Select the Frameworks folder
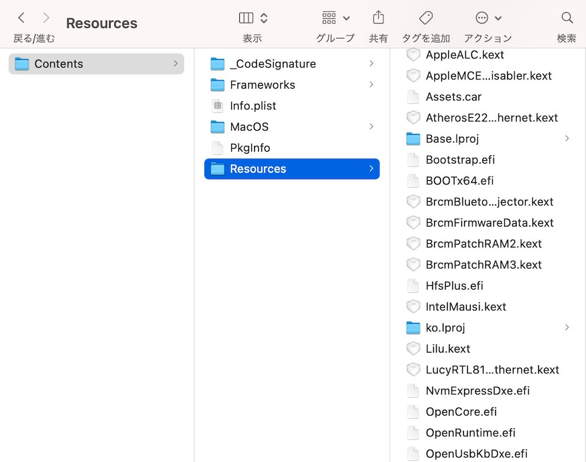 [x=292, y=85]
